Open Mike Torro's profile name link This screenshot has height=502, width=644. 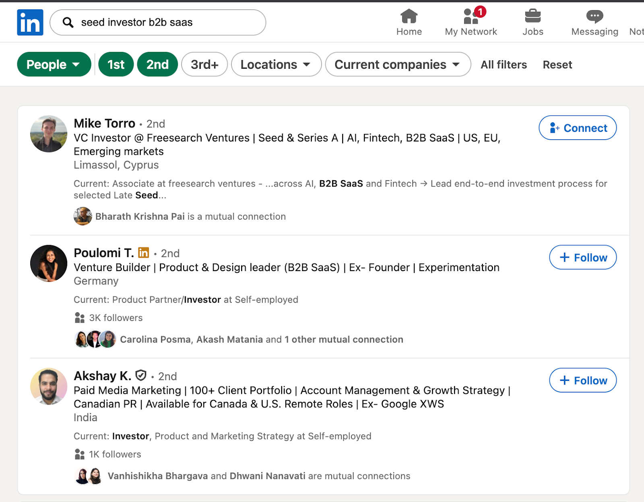[x=105, y=123]
